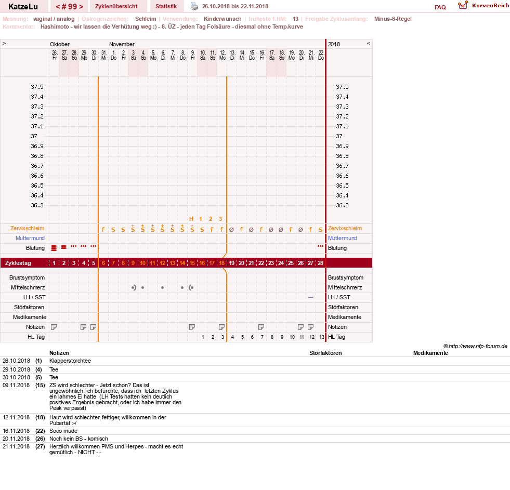510x490 pixels.
Task: Click the heavy bleeding symbol on day 1
Action: (x=54, y=248)
